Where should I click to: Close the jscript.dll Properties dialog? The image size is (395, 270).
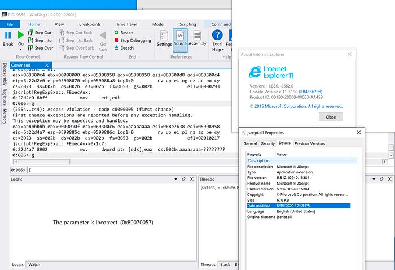(359, 132)
